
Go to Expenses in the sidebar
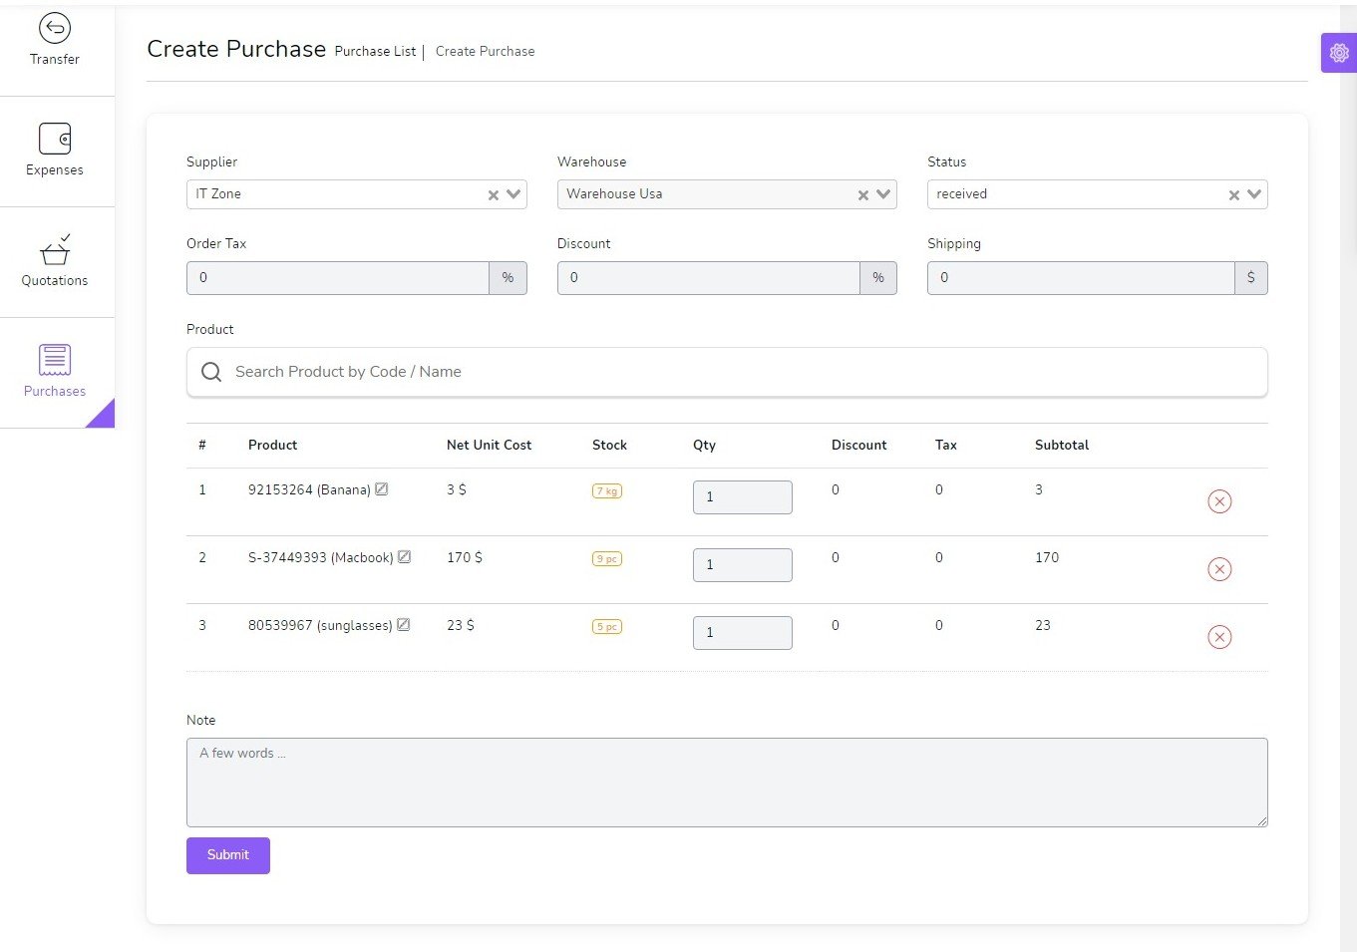(55, 151)
